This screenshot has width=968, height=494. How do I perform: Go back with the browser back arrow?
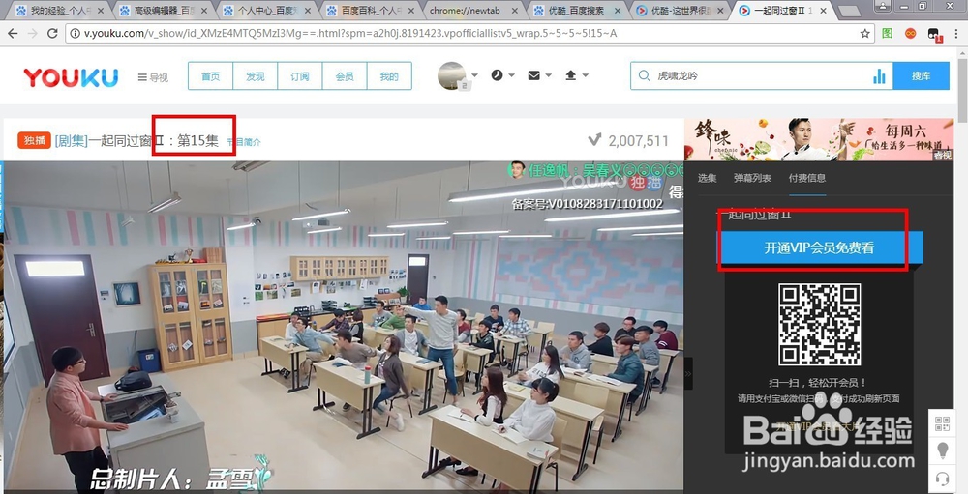click(x=12, y=33)
